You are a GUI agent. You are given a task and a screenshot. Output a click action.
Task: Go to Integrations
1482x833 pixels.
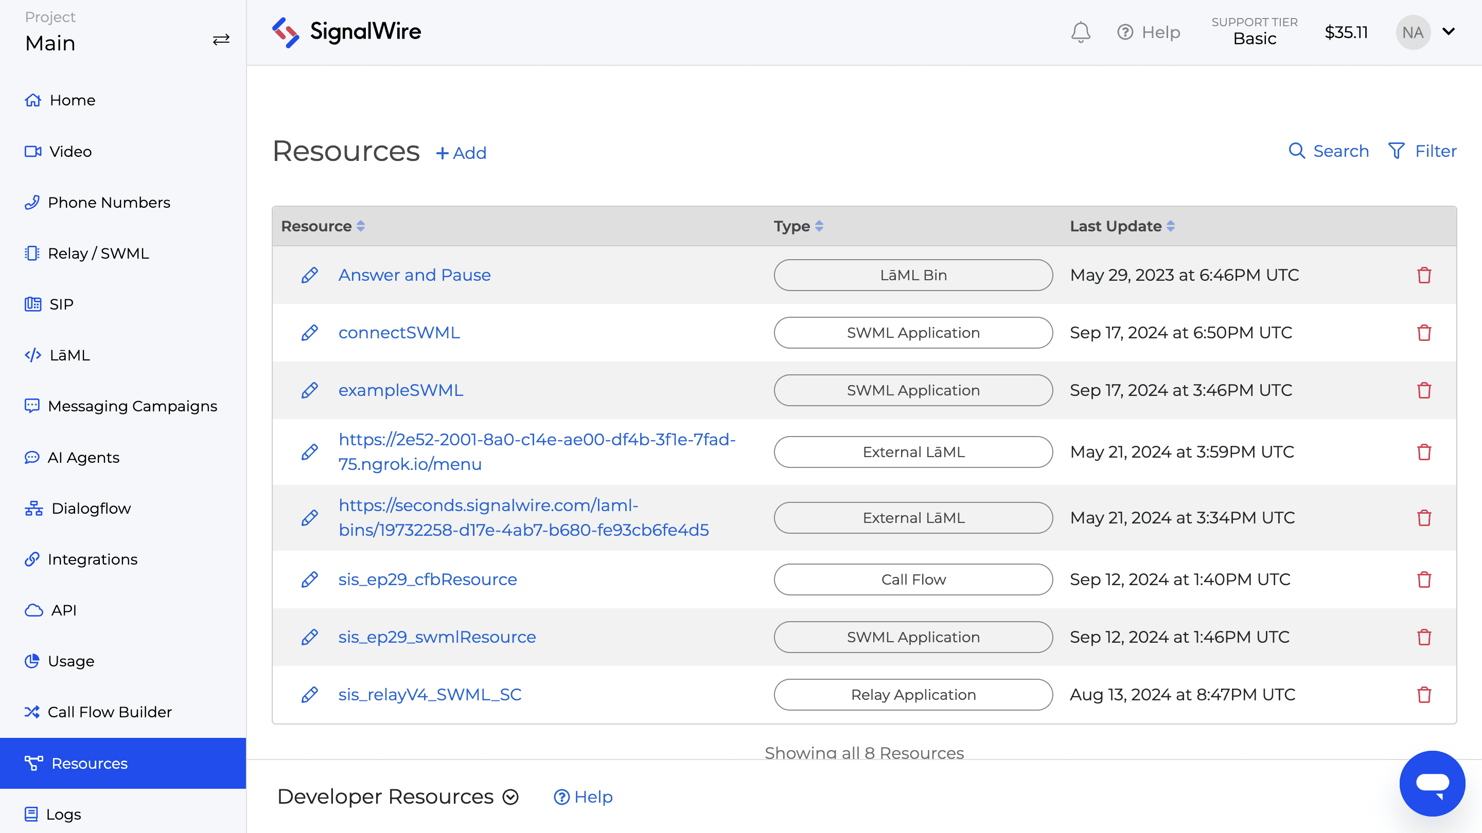click(x=81, y=559)
